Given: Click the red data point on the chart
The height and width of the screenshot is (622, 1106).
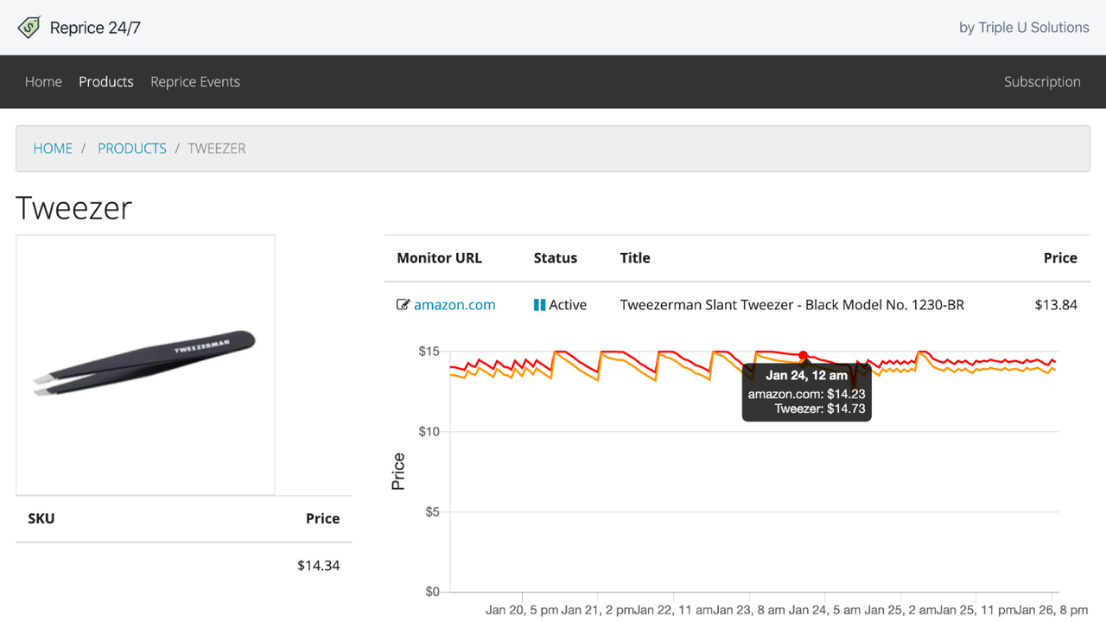Looking at the screenshot, I should click(804, 355).
